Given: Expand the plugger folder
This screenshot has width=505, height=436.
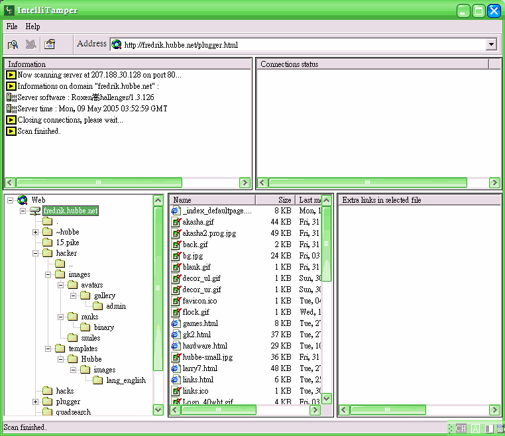Looking at the screenshot, I should tap(35, 402).
